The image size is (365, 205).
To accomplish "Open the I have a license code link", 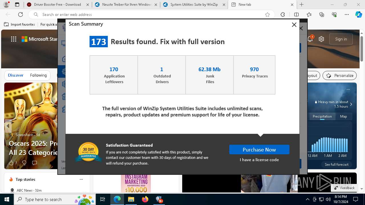I will click(x=259, y=160).
